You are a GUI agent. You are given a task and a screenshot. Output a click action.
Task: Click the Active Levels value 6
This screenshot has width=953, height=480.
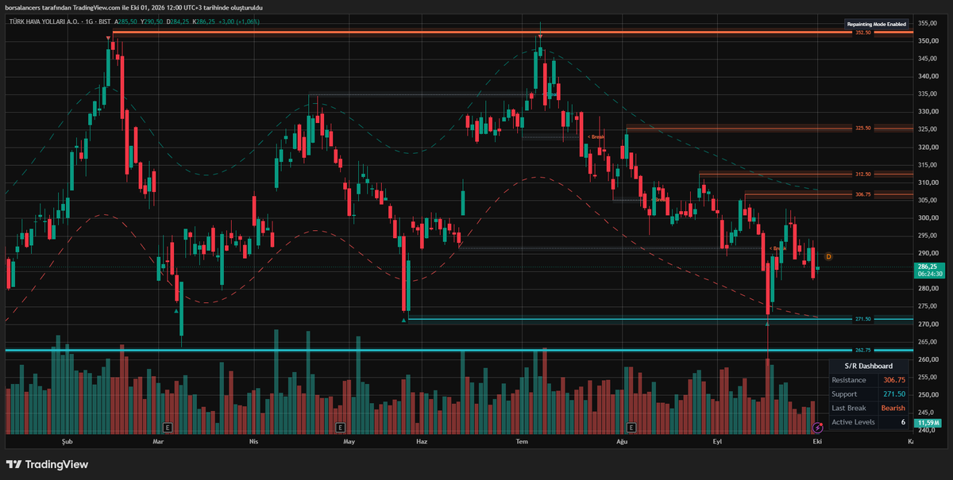pos(903,422)
